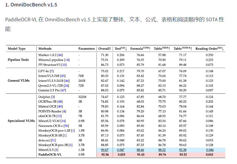This screenshot has height=164, width=237.
Task: Click GPT-4o overall score 75.02
Action: tap(105, 71)
